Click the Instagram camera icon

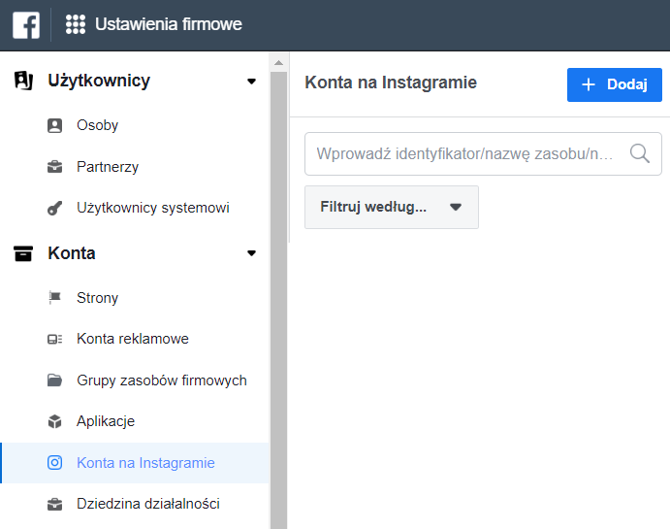click(54, 463)
